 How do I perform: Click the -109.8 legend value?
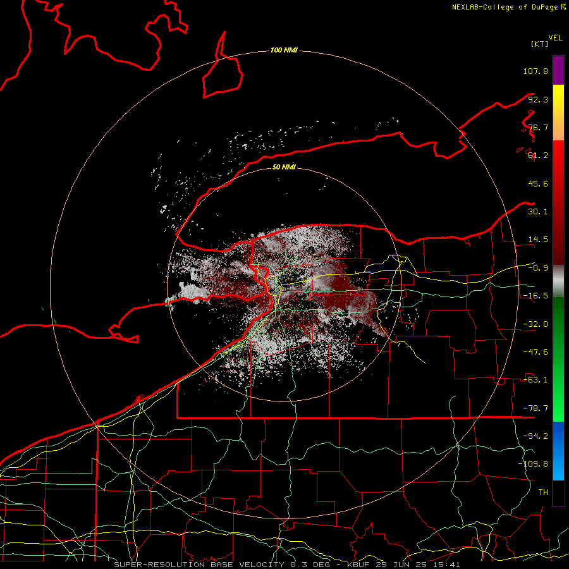click(x=533, y=464)
